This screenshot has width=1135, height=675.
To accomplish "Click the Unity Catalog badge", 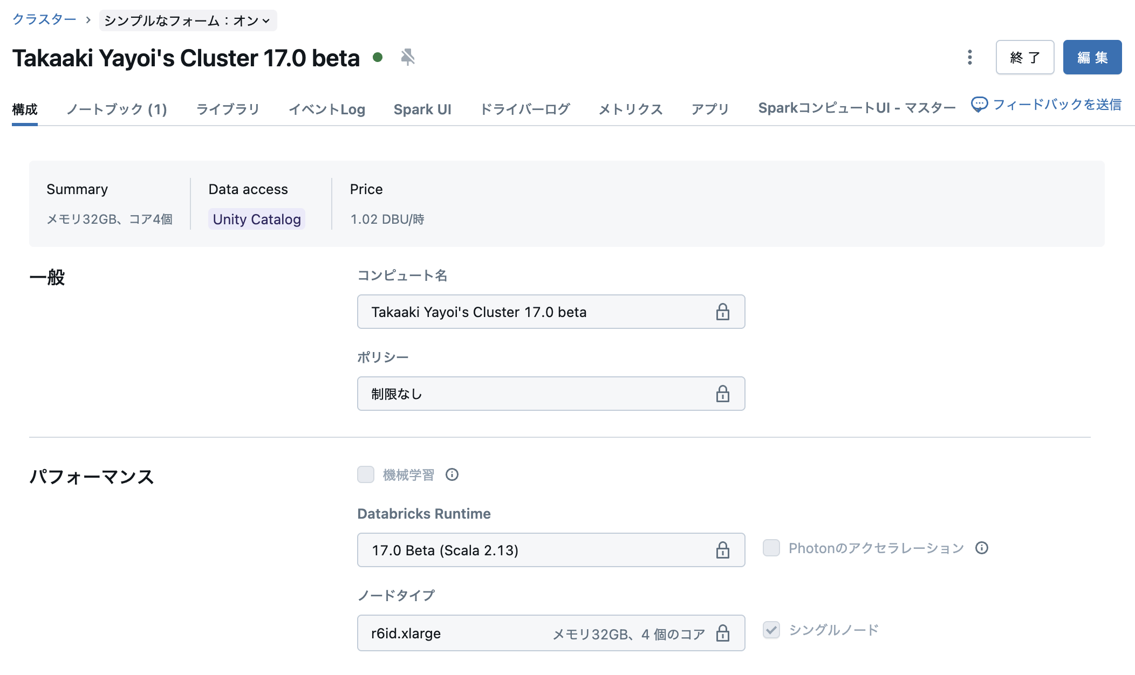I will tap(256, 219).
